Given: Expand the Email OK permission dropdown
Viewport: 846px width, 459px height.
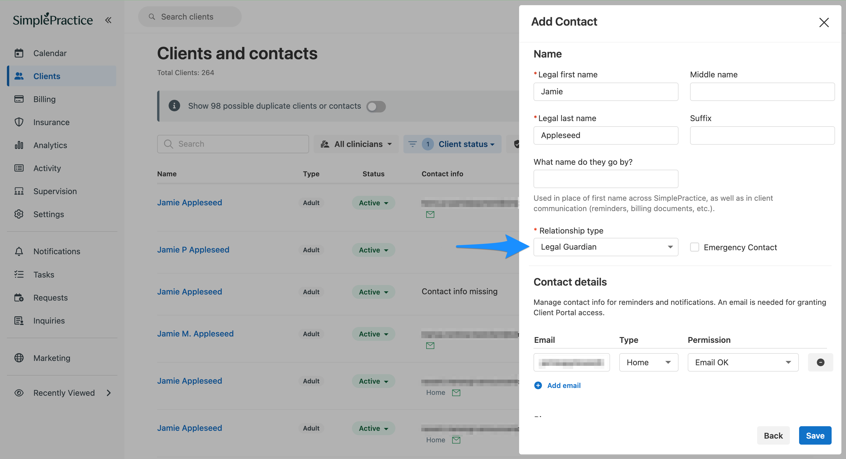Looking at the screenshot, I should [742, 362].
